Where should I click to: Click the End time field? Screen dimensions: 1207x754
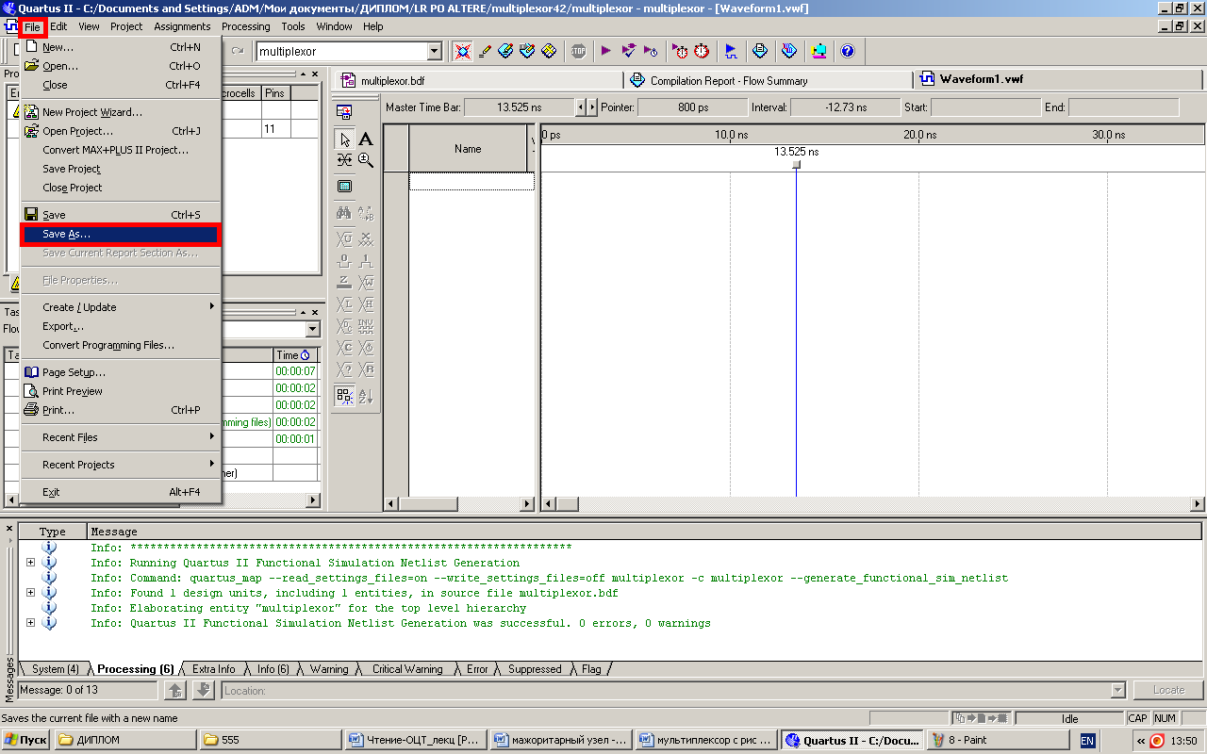1123,107
